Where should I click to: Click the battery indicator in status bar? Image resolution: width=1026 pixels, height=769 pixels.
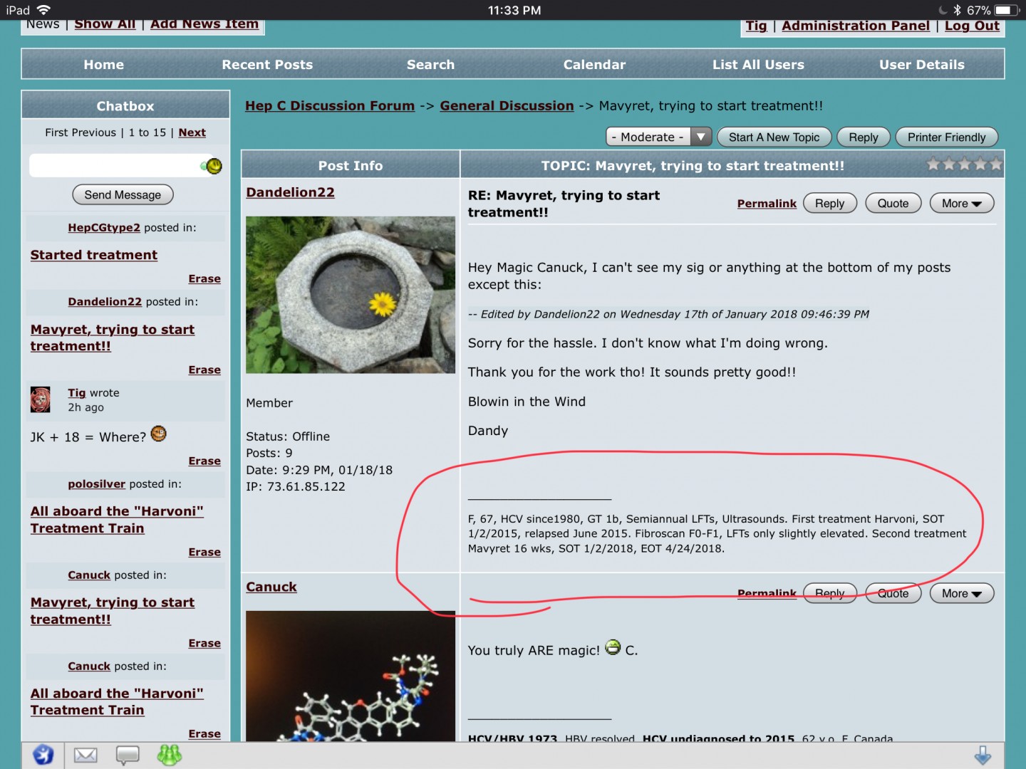[x=1006, y=10]
